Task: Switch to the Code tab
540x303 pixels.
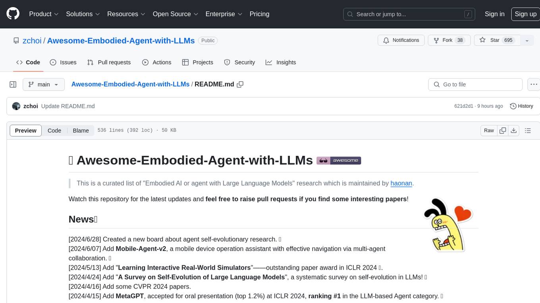Action: [28, 62]
